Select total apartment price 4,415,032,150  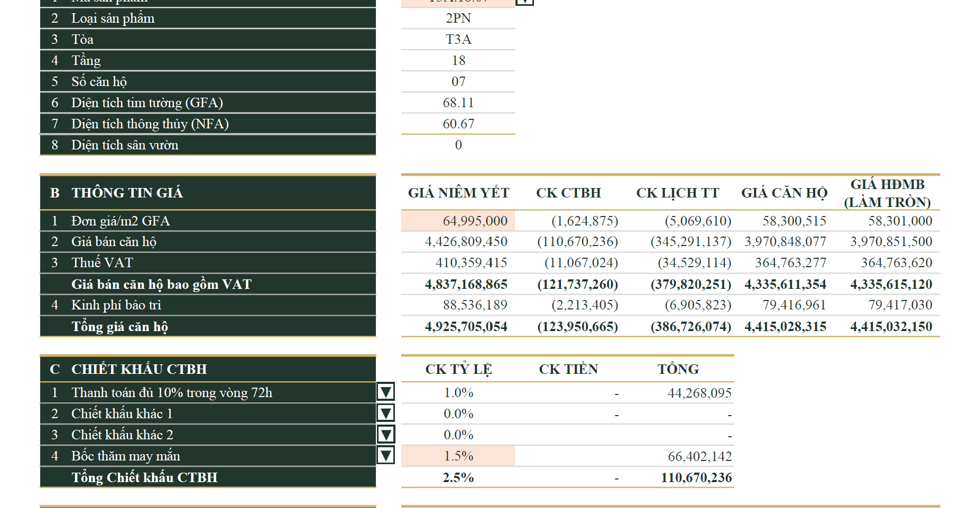coord(891,326)
